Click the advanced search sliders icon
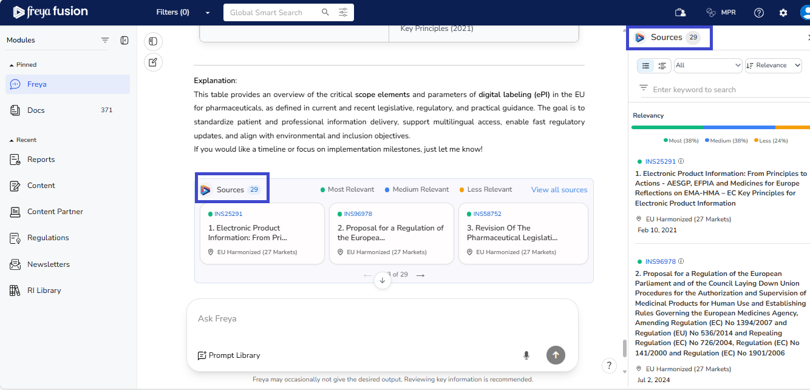Viewport: 810px width, 390px height. pyautogui.click(x=343, y=13)
